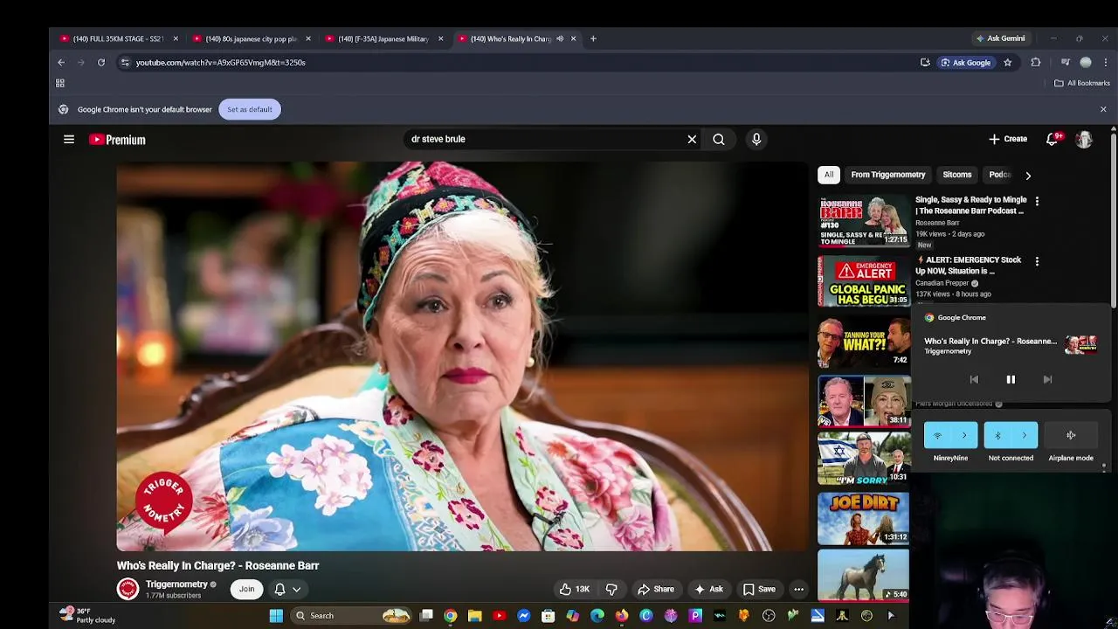Image resolution: width=1118 pixels, height=629 pixels.
Task: Expand the Bluetooth devices list arrow
Action: pos(1025,435)
